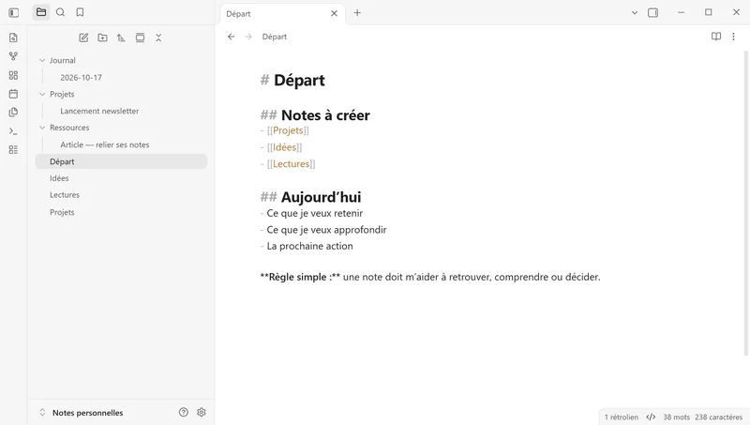Click the editor vertical scrollbar
The width and height of the screenshot is (750, 425).
click(x=746, y=203)
